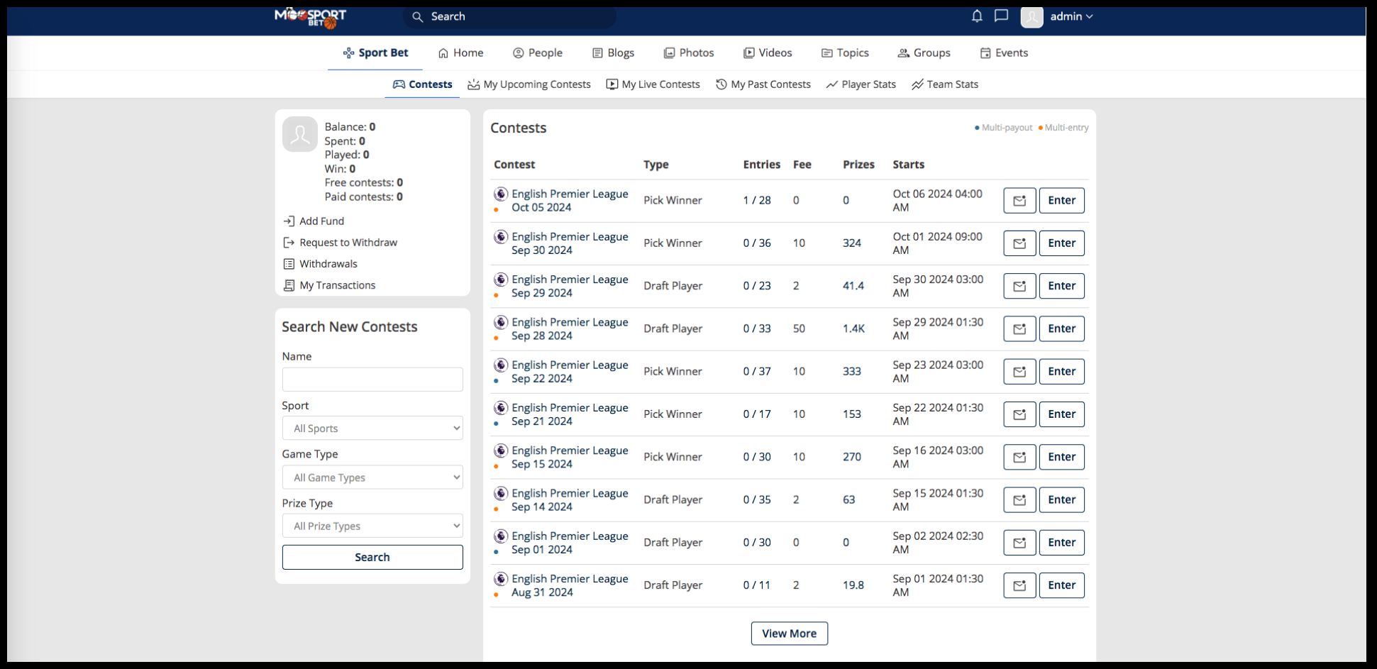Click the invite envelope icon for Sep 30 contest

click(1019, 243)
